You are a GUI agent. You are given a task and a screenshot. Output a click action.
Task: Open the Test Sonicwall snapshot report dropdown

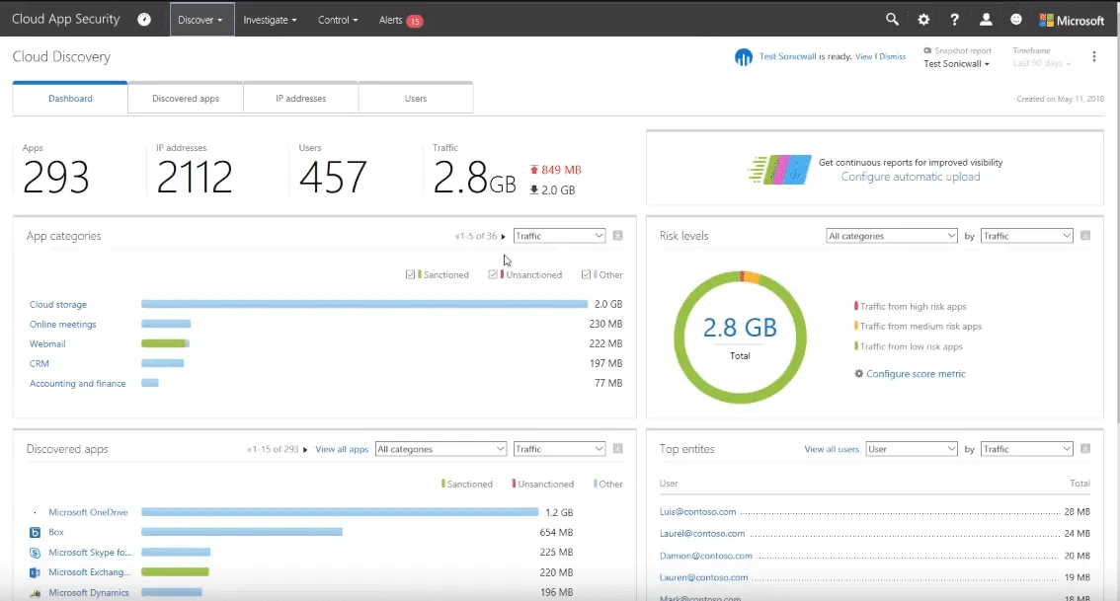[956, 63]
